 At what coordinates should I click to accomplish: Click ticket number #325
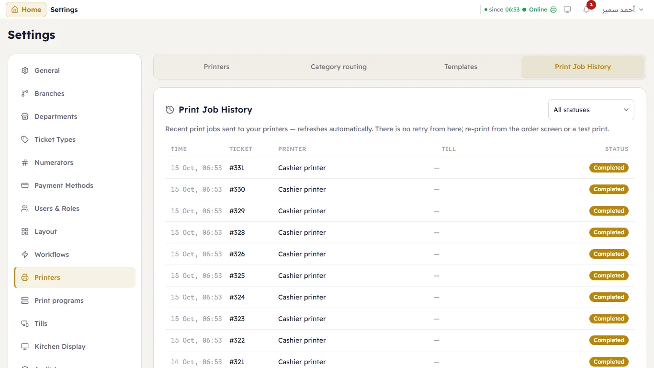coord(237,276)
